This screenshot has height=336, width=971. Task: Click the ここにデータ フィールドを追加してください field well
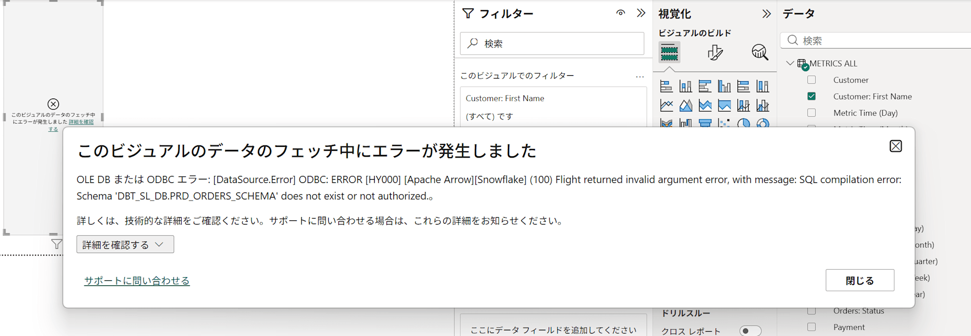[553, 325]
